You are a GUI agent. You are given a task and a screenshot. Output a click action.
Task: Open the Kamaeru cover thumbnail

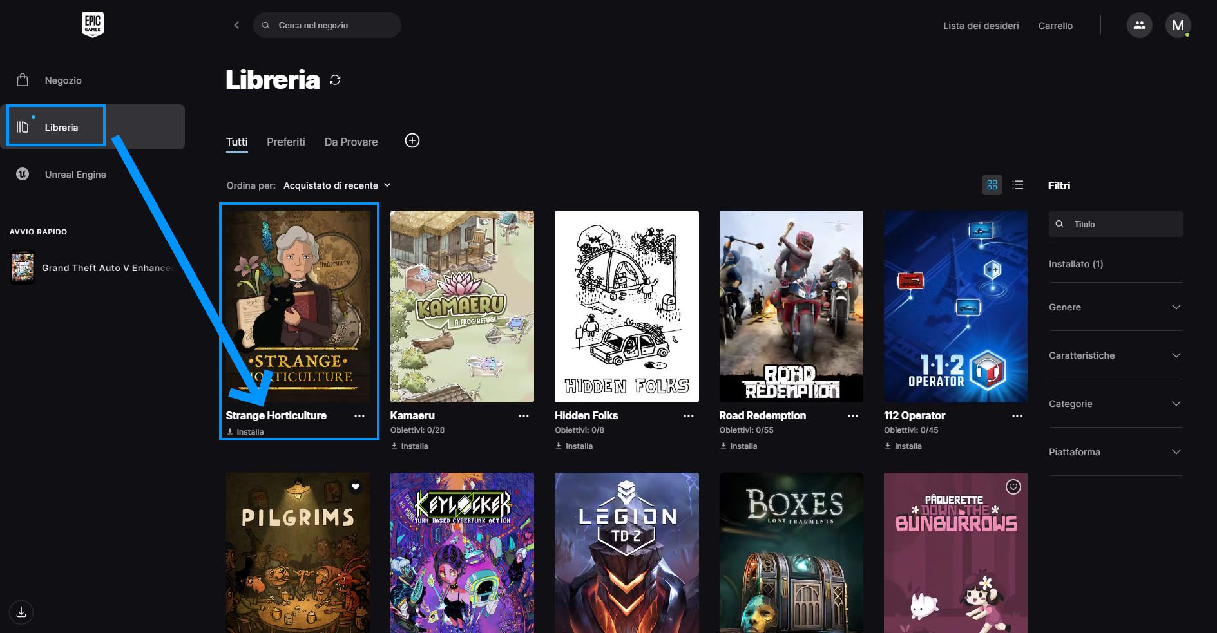462,307
